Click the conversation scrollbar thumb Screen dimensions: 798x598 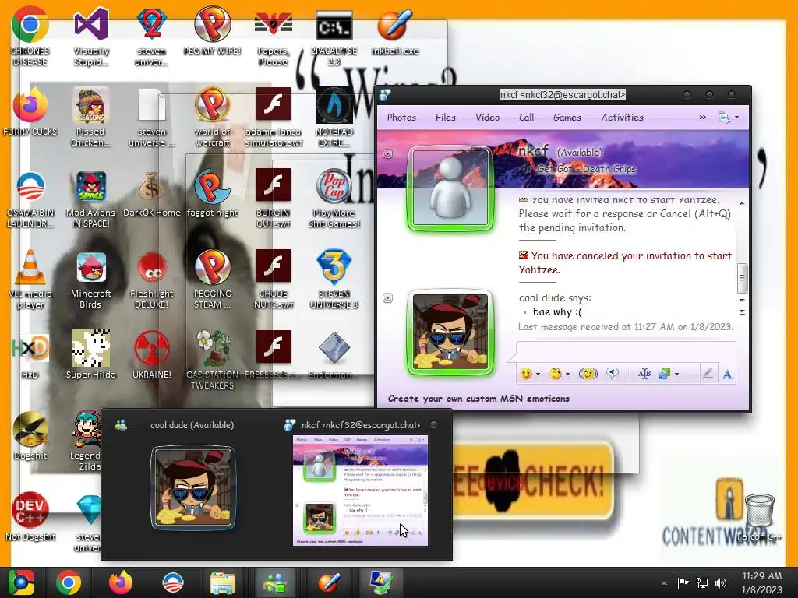(x=742, y=278)
